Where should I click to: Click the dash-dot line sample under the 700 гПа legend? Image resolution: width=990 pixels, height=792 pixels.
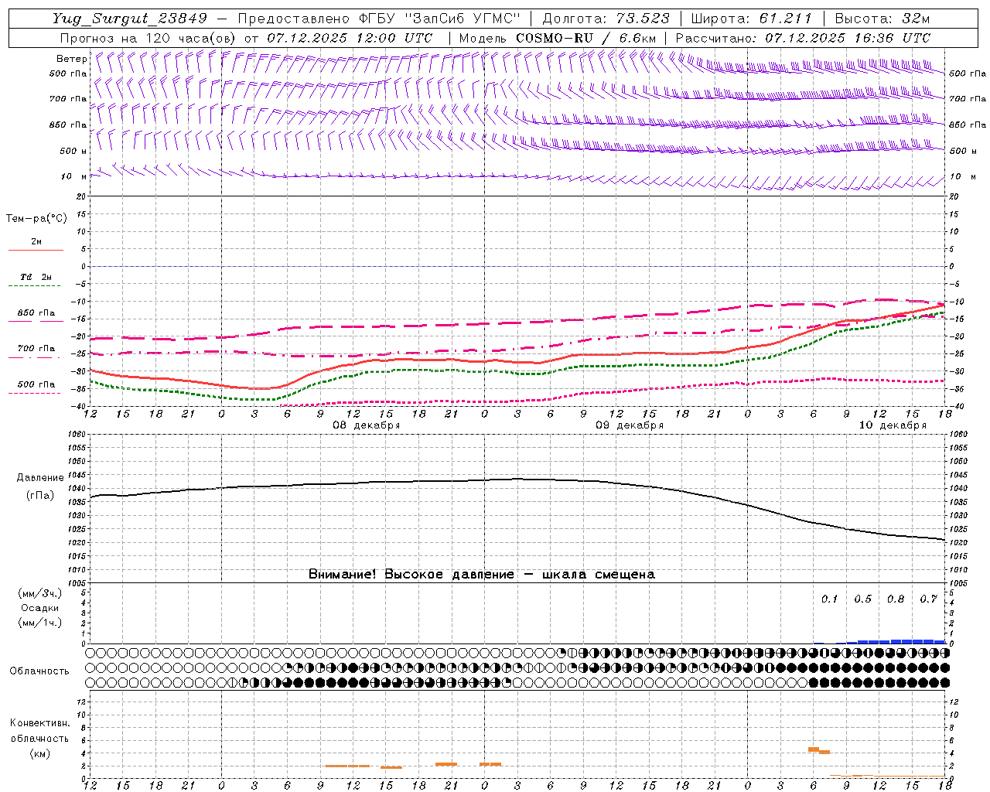click(x=34, y=357)
